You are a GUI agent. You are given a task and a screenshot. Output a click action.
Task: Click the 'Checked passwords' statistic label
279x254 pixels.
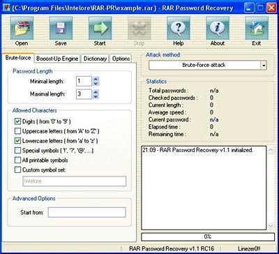click(x=173, y=98)
